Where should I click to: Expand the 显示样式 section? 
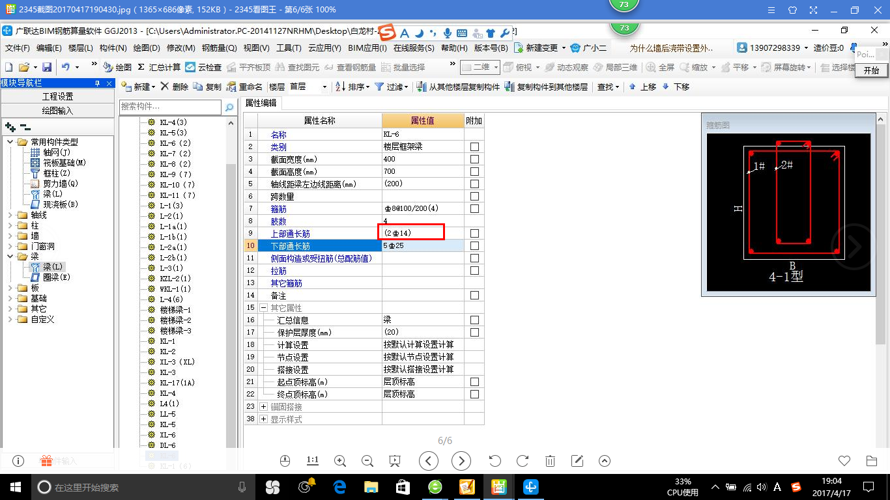click(264, 419)
